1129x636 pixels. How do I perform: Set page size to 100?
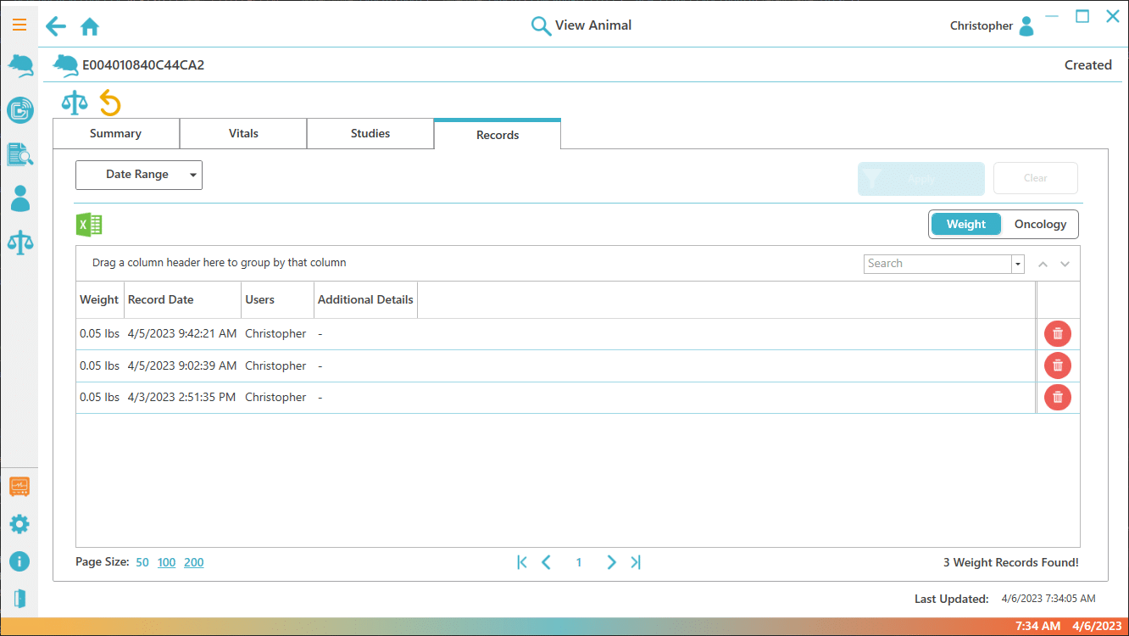pyautogui.click(x=166, y=562)
